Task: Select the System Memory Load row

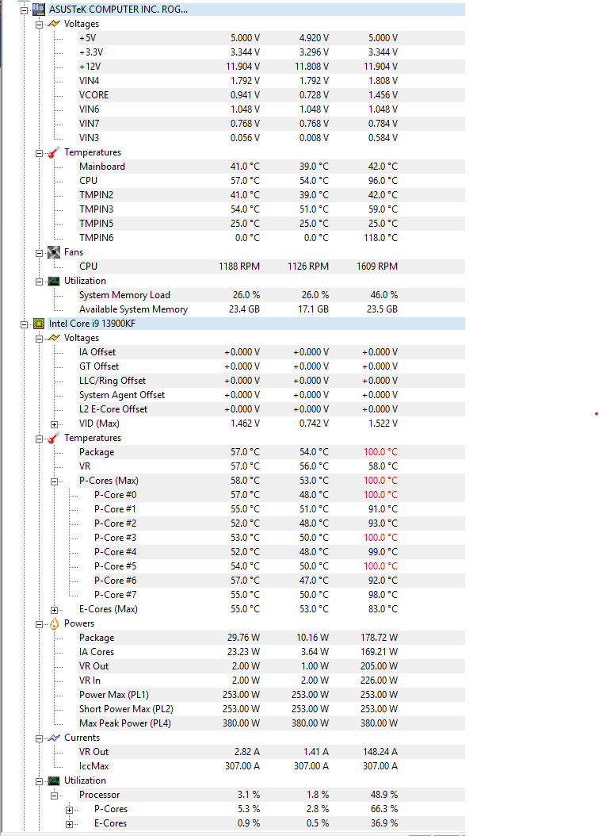Action: coord(271,295)
